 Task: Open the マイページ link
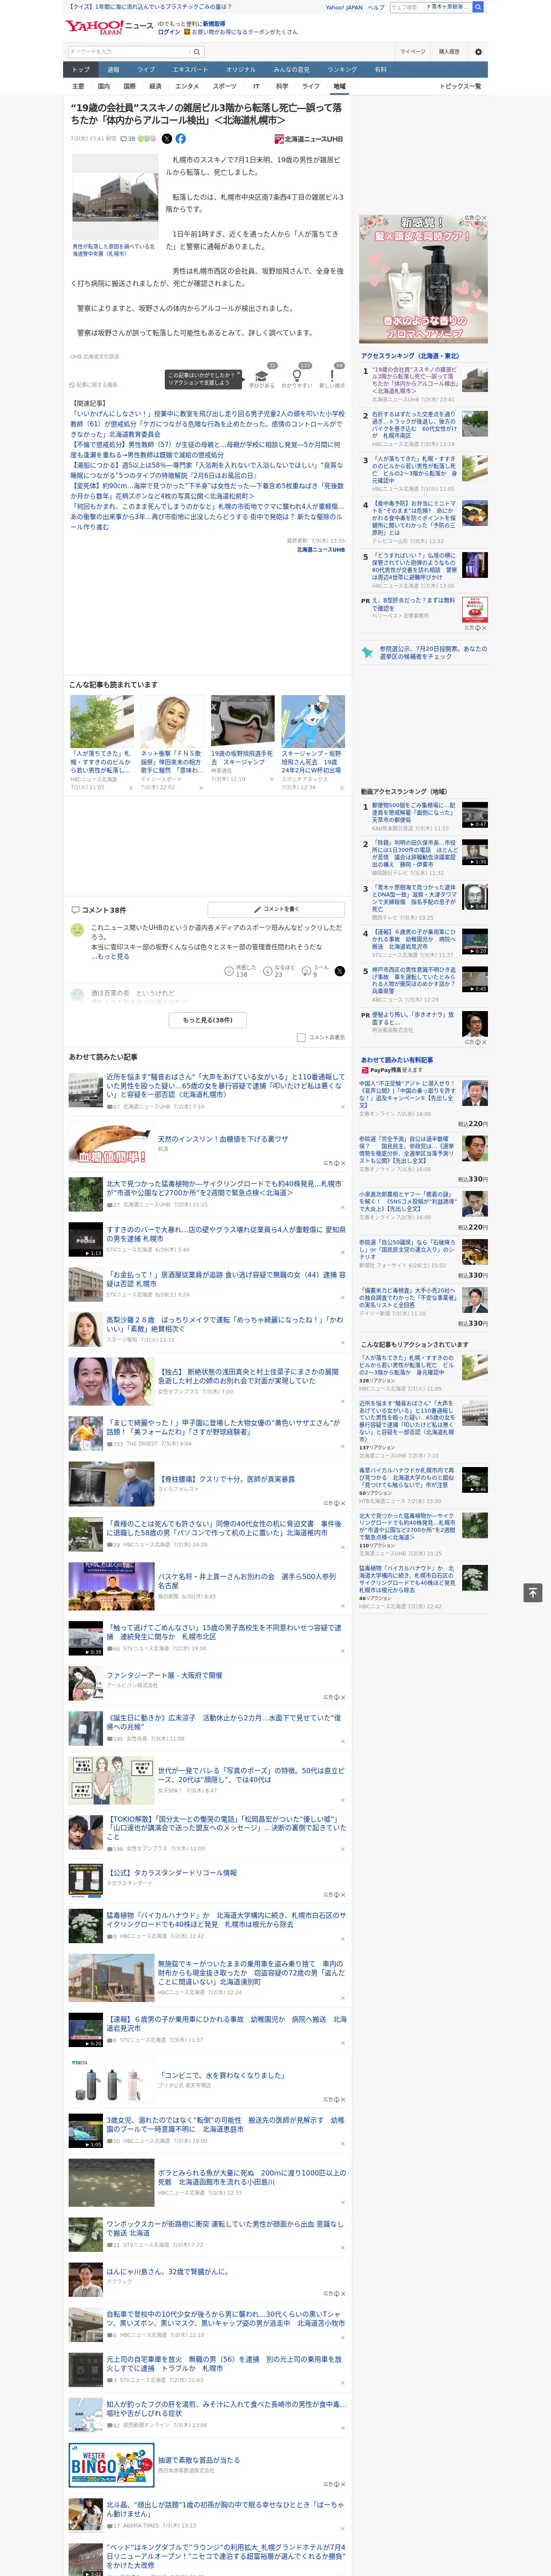coord(413,51)
